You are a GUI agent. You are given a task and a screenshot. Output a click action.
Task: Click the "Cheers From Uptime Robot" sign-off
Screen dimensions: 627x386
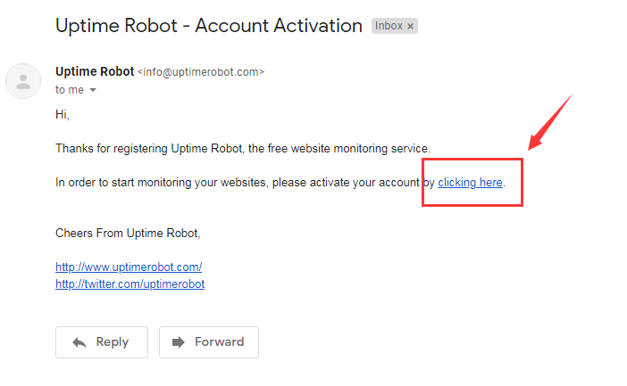click(128, 234)
